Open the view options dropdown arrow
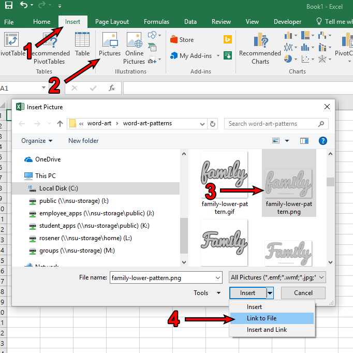 coord(287,141)
